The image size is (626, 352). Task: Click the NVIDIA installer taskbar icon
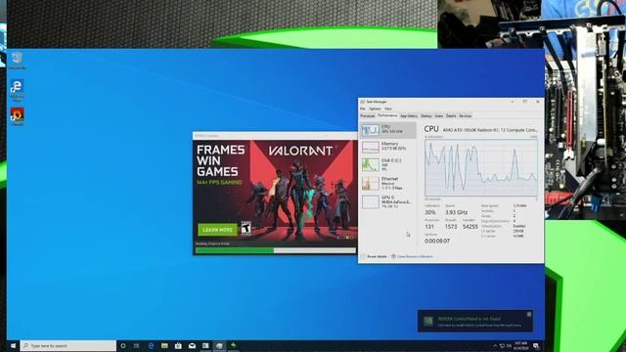233,345
